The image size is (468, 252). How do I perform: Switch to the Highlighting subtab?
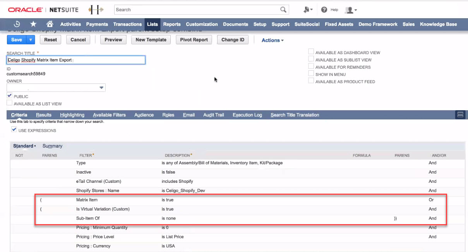tap(72, 115)
